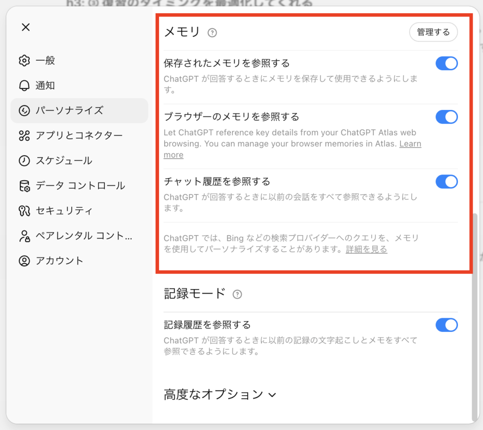Click the データ コントロール database icon
483x430 pixels.
click(24, 186)
